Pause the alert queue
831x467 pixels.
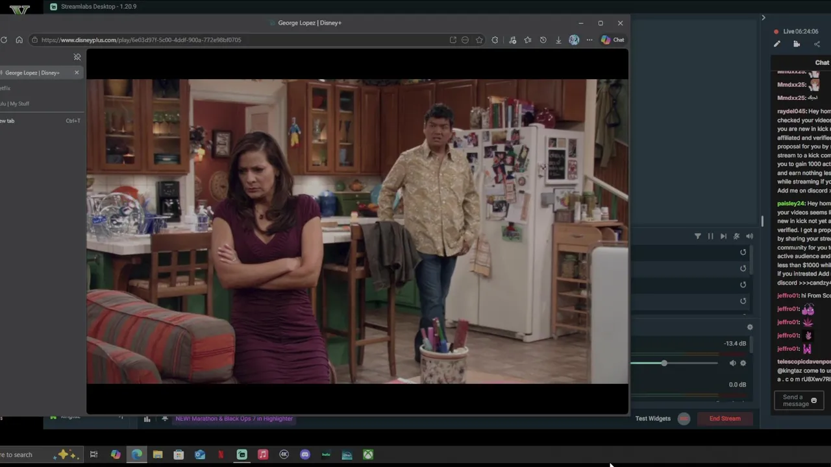(x=710, y=237)
